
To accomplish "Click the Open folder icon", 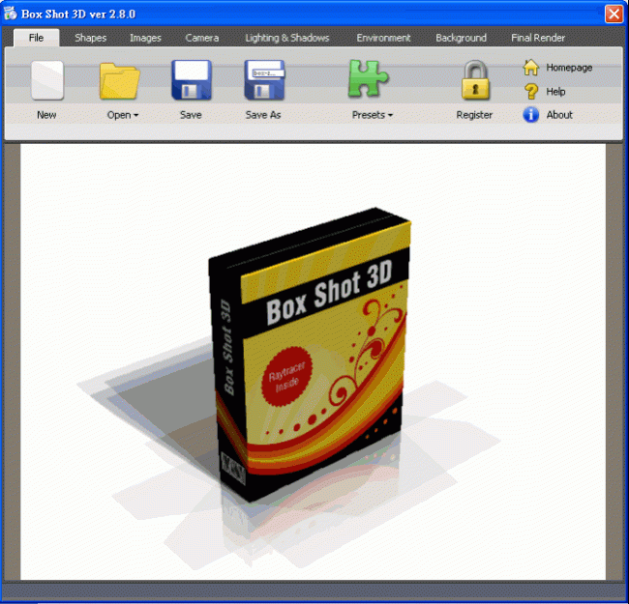I will point(121,81).
